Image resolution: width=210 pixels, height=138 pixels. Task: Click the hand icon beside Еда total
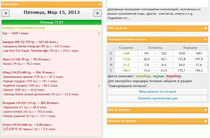[x=99, y=33]
